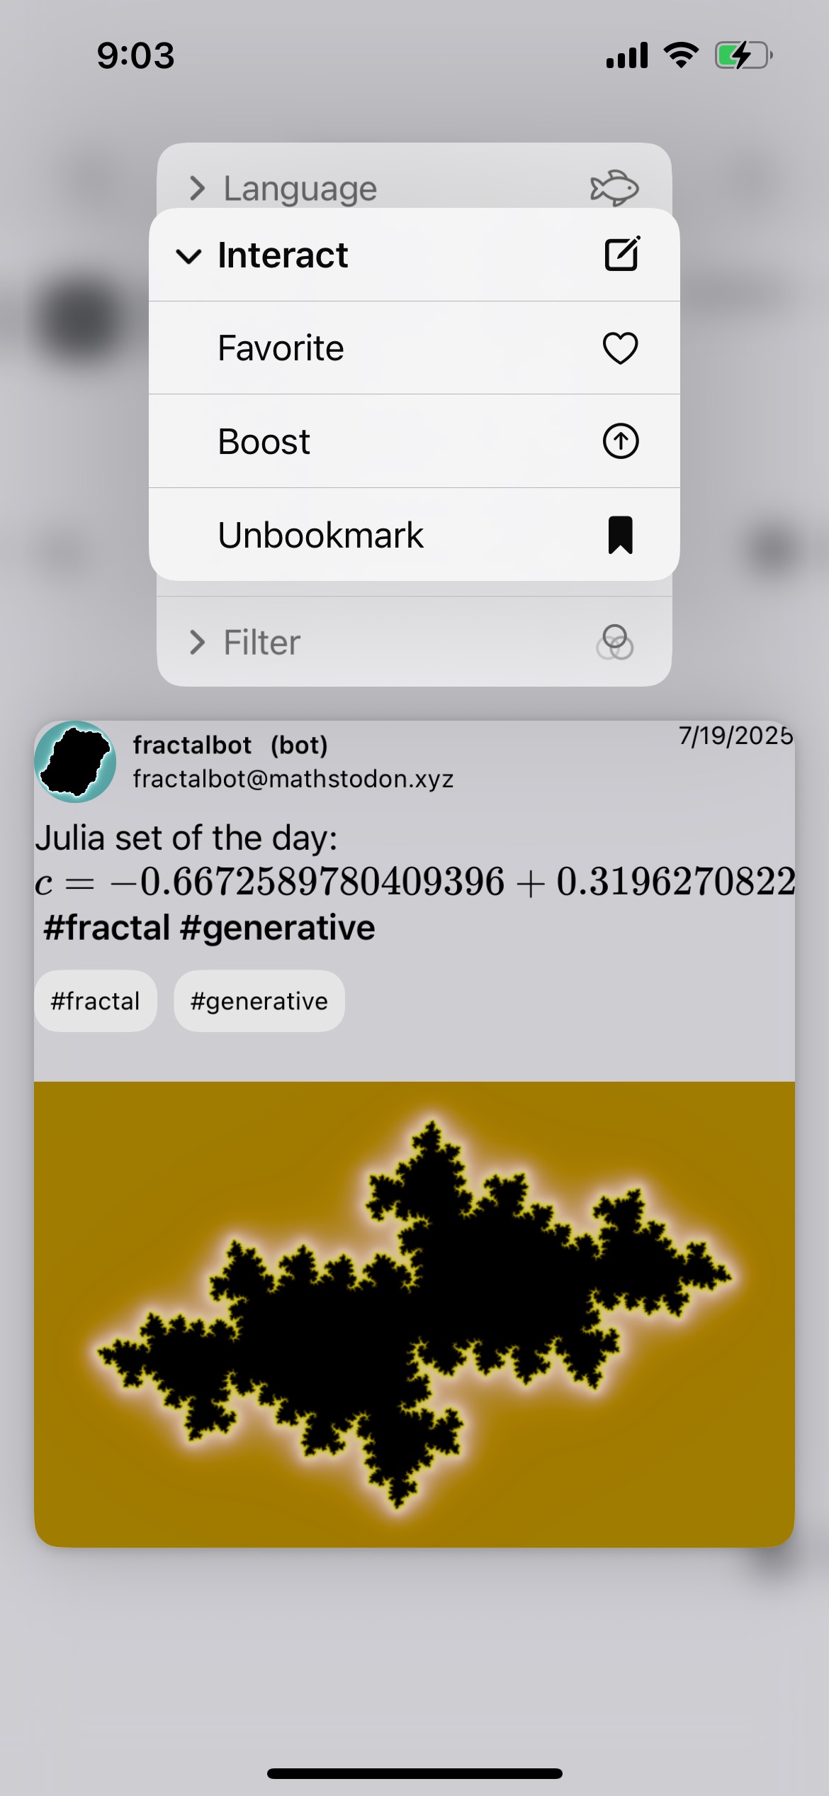Tap the battery charging indicator
Screen dimensions: 829x1796
(x=743, y=55)
